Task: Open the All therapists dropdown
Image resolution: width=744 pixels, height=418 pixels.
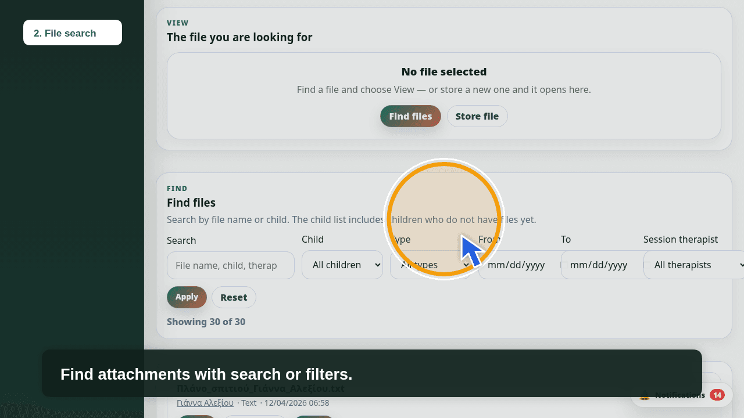Action: (694, 265)
